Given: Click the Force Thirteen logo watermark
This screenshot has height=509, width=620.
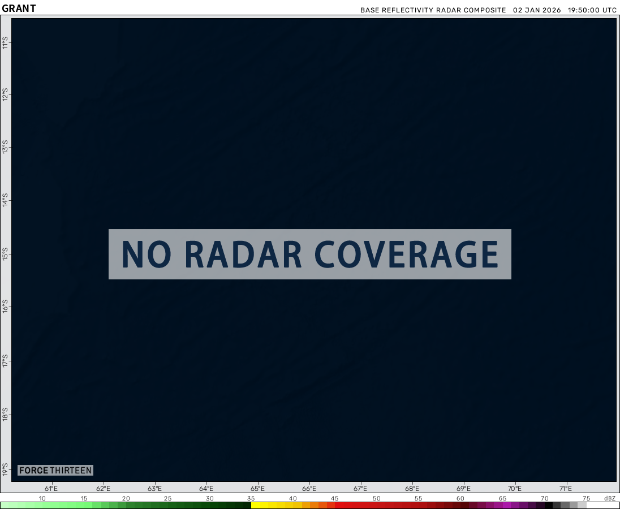Looking at the screenshot, I should click(55, 471).
